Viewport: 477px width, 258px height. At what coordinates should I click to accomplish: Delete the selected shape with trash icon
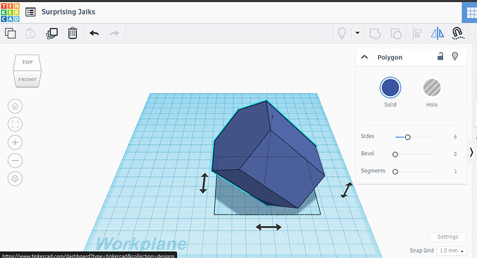[x=73, y=33]
